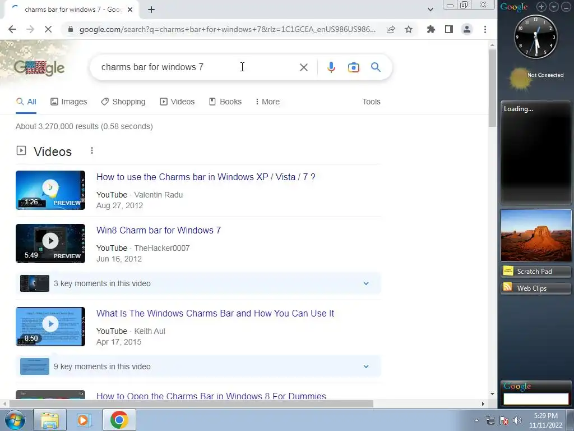This screenshot has height=431, width=574.
Task: Search by image with camera icon
Action: pyautogui.click(x=353, y=67)
